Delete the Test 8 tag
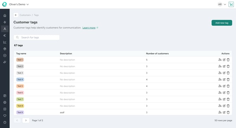The image size is (236, 128). (x=228, y=106)
